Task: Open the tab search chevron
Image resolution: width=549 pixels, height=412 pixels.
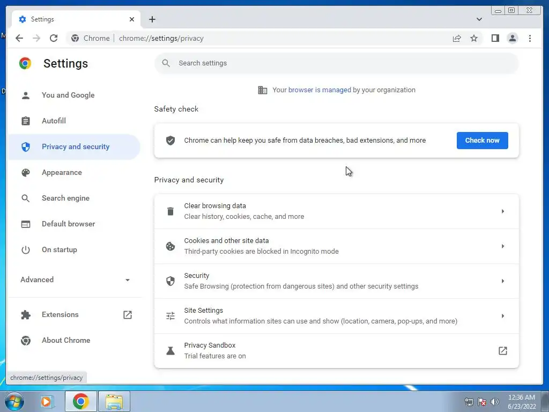Action: click(x=479, y=19)
